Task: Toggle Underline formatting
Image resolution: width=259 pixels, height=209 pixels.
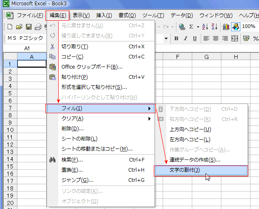Action: click(x=195, y=39)
